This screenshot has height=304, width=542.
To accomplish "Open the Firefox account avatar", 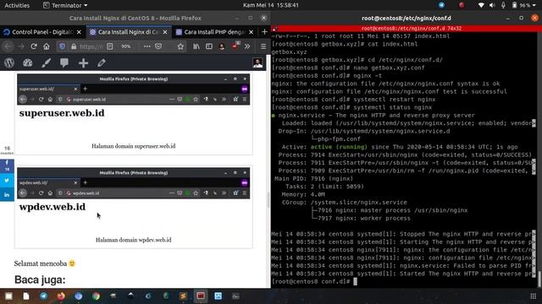I will click(222, 46).
